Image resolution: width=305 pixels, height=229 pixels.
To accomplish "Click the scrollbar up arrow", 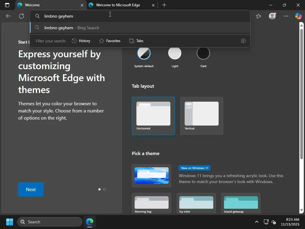I will click(301, 25).
